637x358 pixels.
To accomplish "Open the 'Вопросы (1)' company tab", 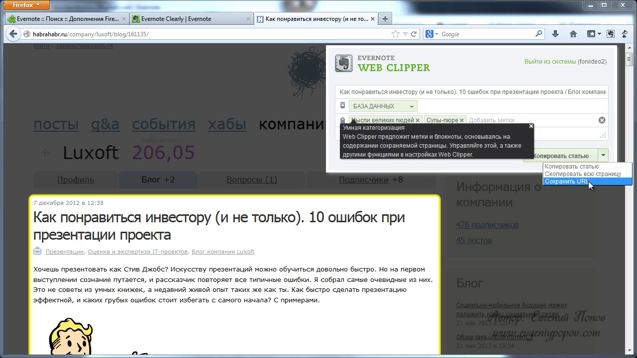I will [252, 179].
